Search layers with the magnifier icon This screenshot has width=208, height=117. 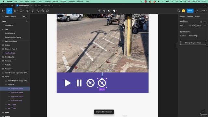(3, 16)
